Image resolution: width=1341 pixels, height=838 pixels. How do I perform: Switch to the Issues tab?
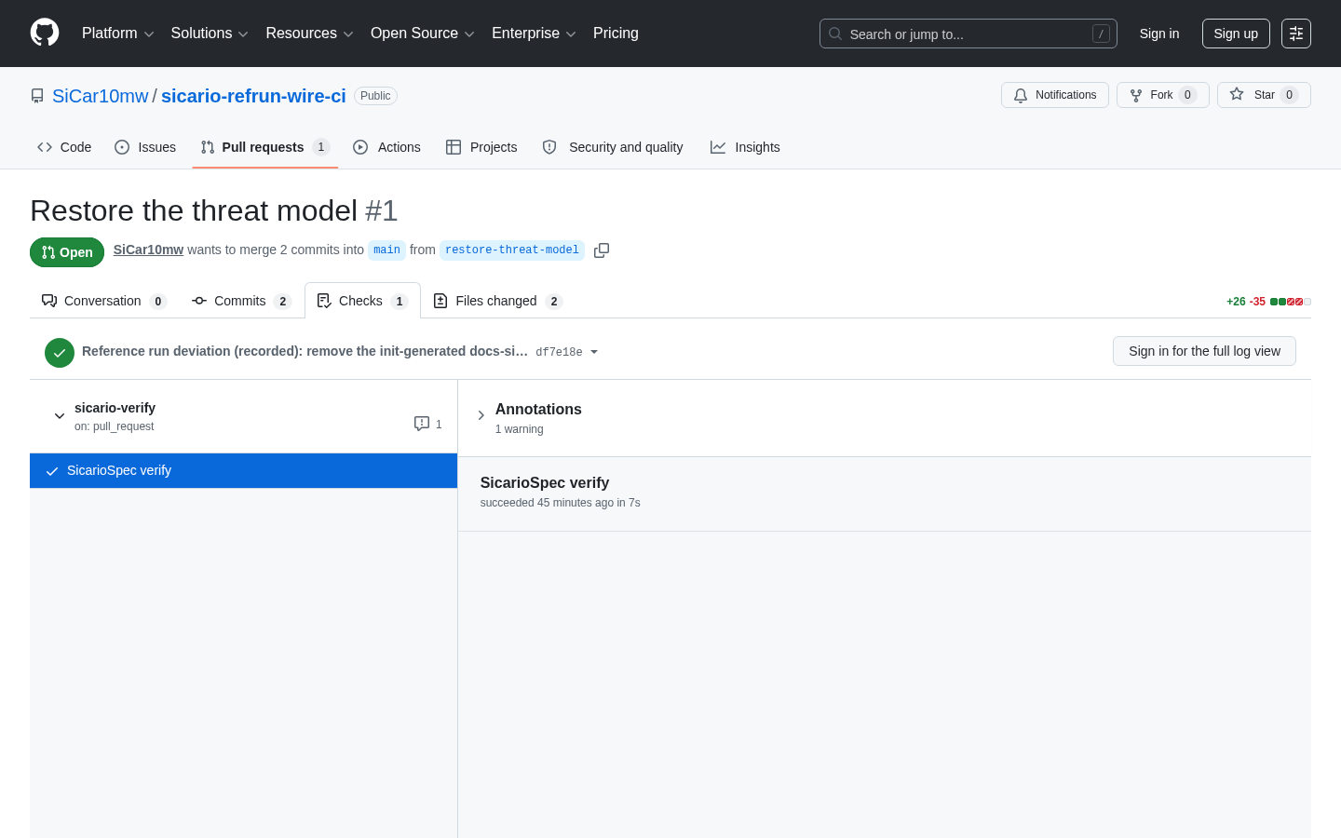coord(145,147)
